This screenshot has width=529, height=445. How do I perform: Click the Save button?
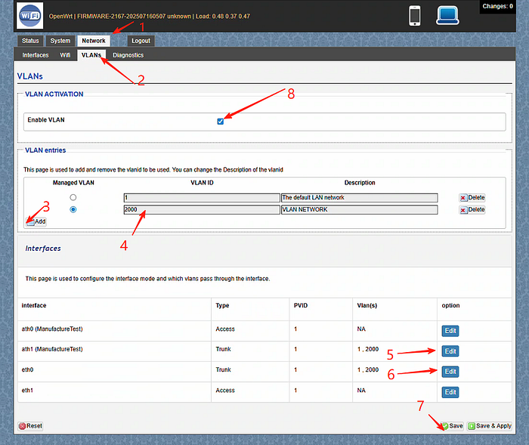pos(453,426)
